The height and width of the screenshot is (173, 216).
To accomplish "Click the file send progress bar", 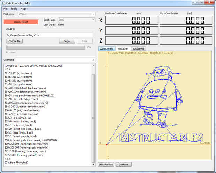I will (x=46, y=47).
